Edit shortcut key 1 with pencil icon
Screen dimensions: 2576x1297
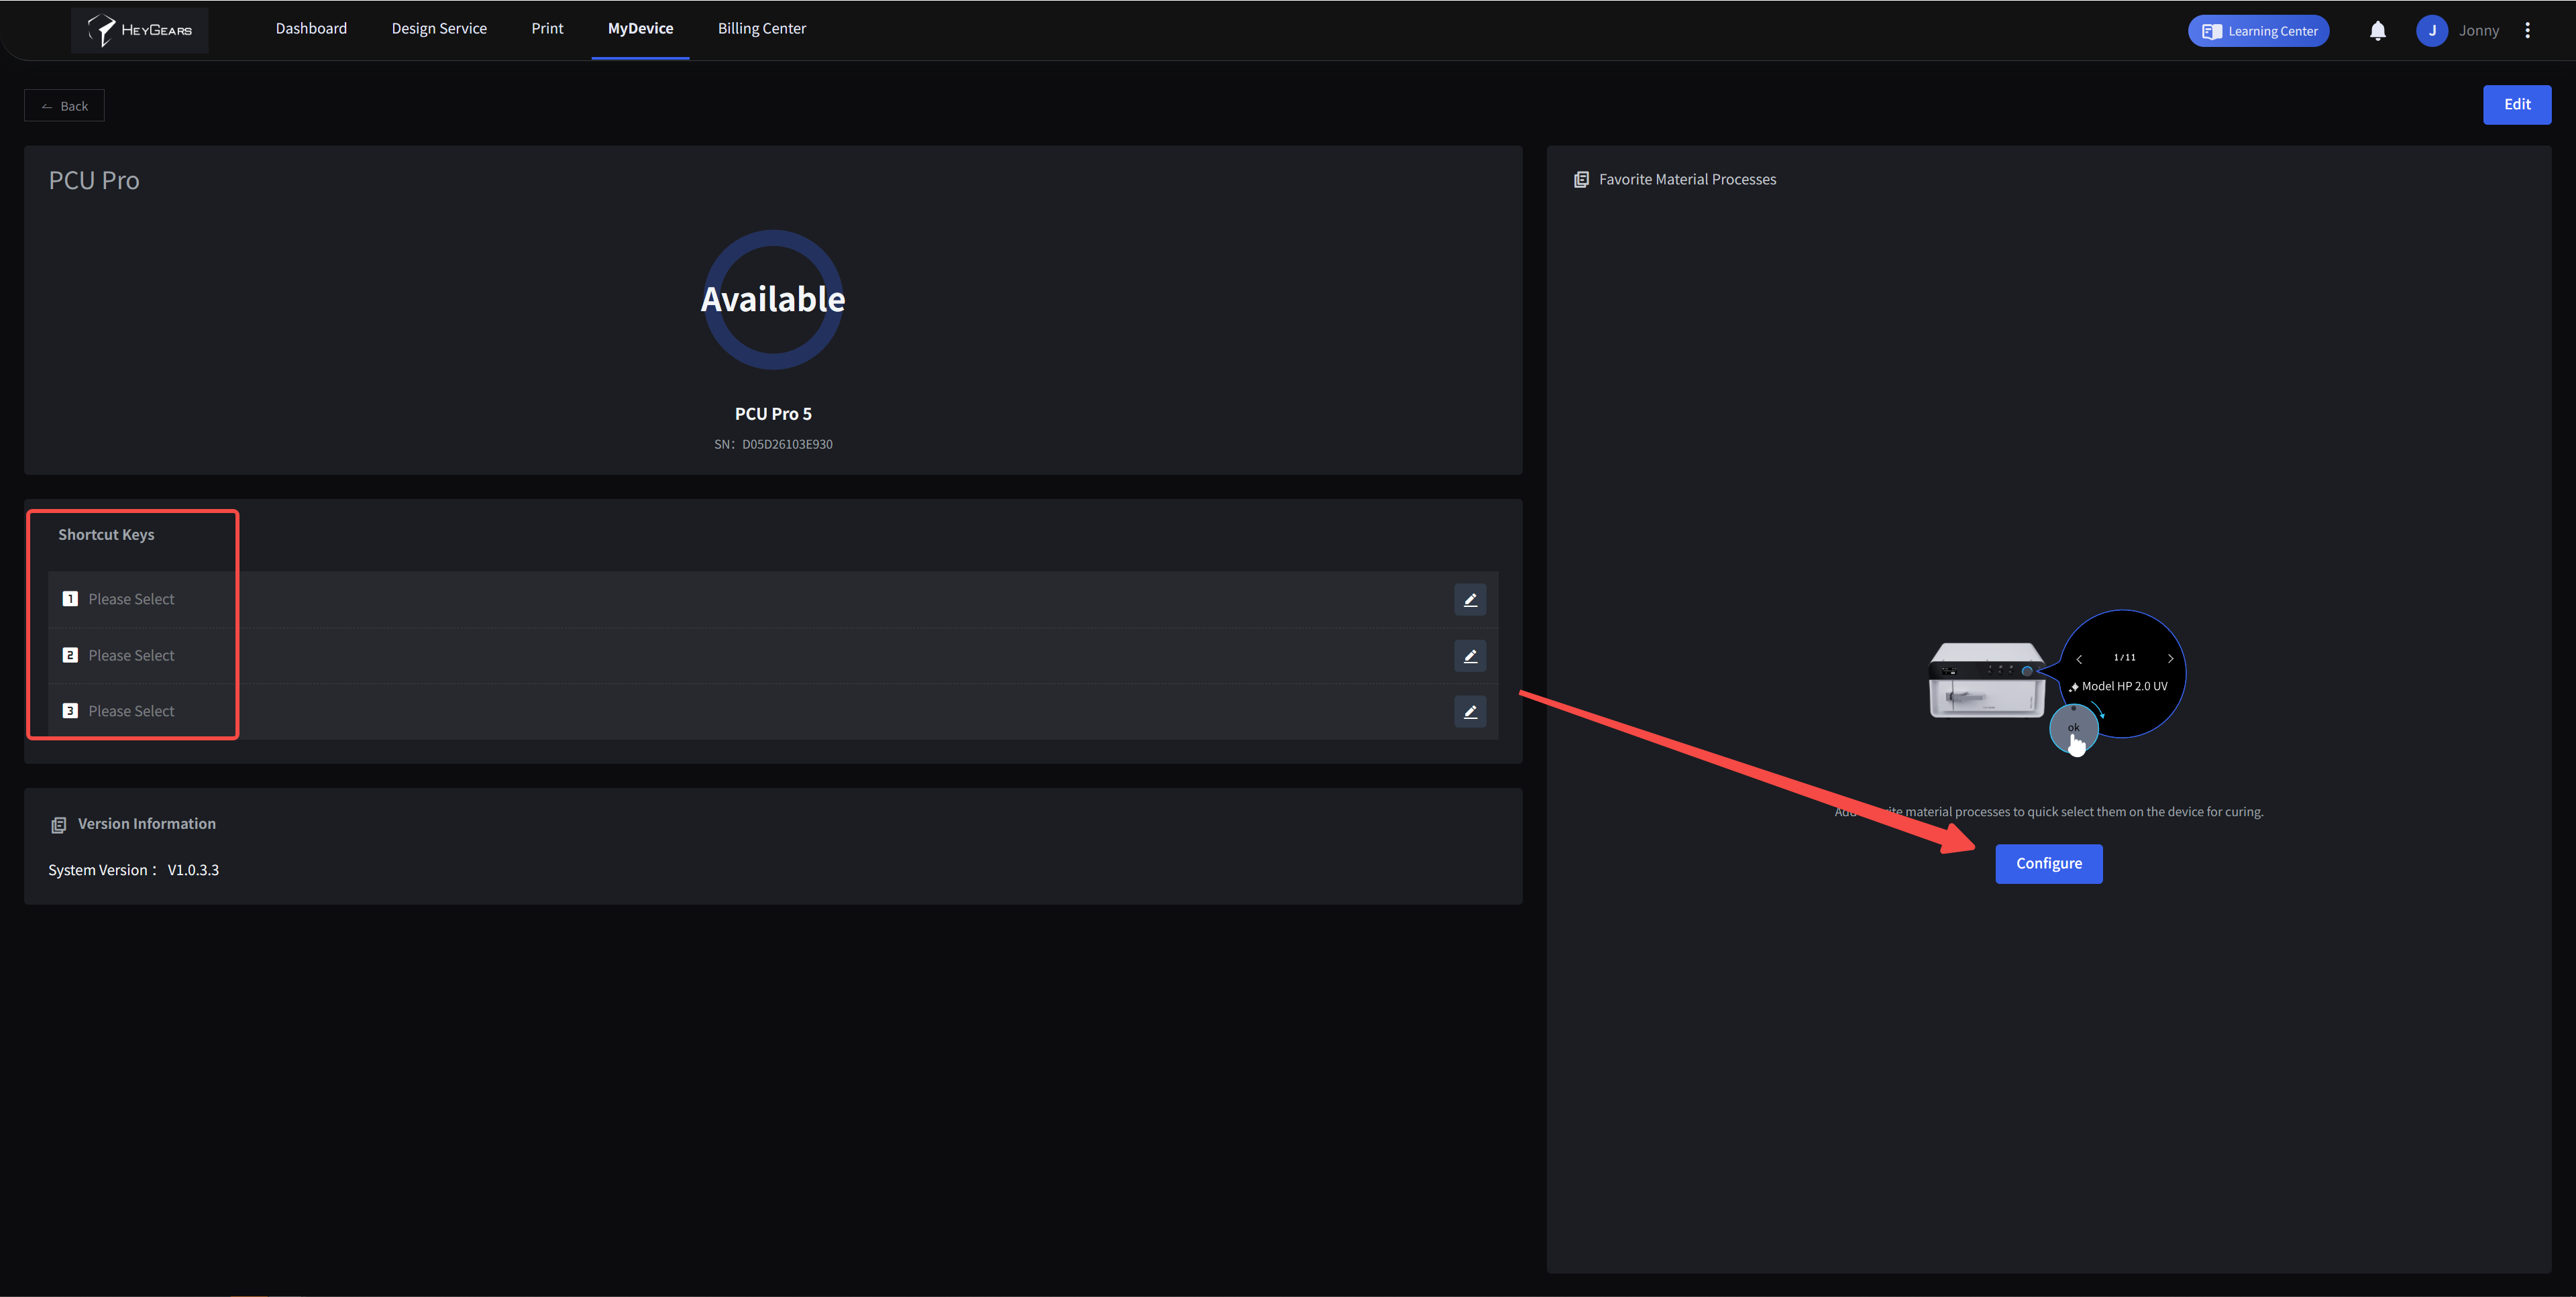click(x=1470, y=600)
